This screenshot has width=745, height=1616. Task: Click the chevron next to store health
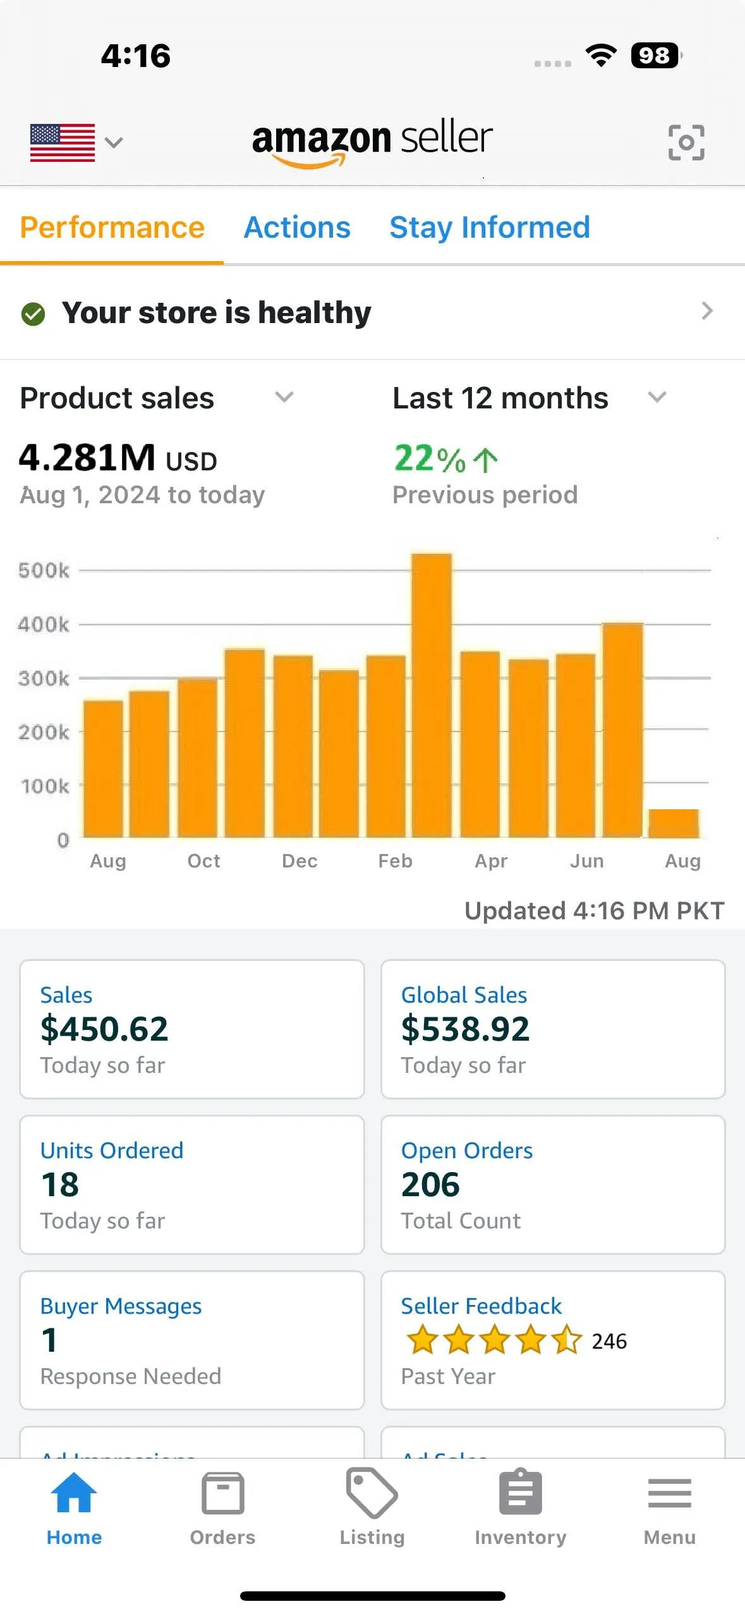[707, 311]
